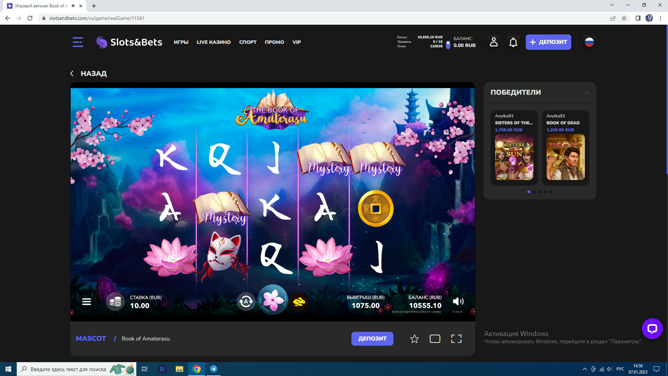668x376 pixels.
Task: Open the coin stack bet settings
Action: 115,301
